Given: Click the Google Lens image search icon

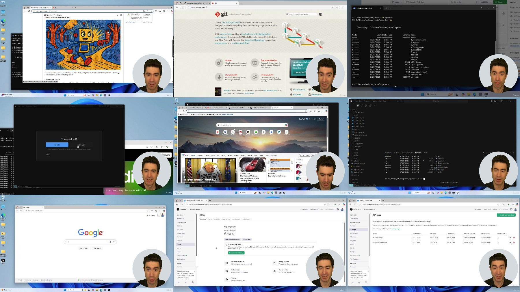Looking at the screenshot, I should [x=114, y=241].
